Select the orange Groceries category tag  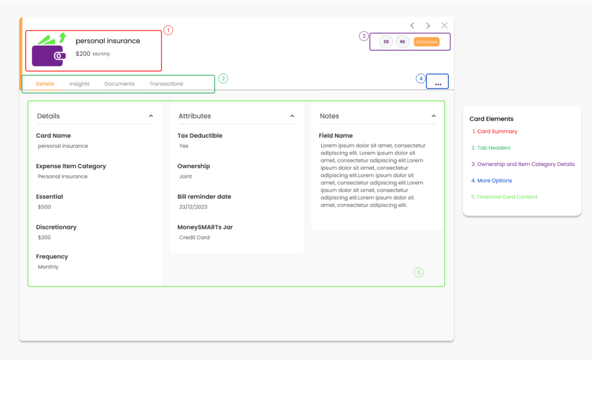[427, 42]
